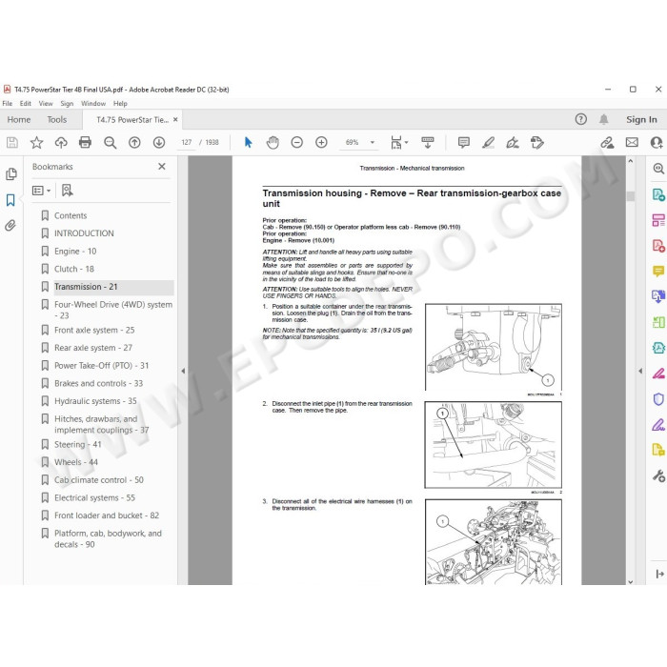The width and height of the screenshot is (667, 667).
Task: Zoom out with minus icon
Action: 297,143
